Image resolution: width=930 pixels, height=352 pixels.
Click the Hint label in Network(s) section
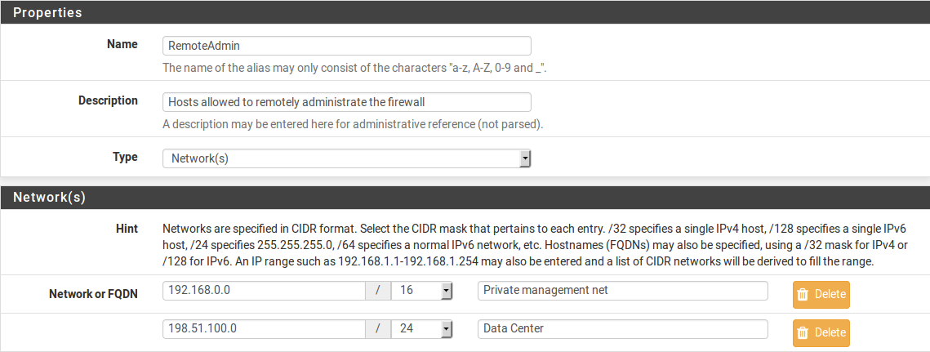(x=126, y=229)
